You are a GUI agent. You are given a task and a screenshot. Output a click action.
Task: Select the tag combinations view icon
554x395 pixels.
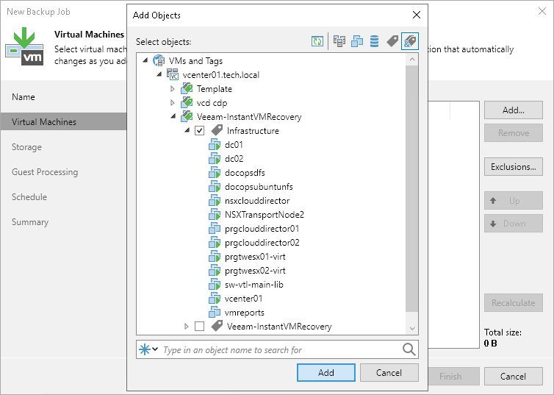point(410,41)
